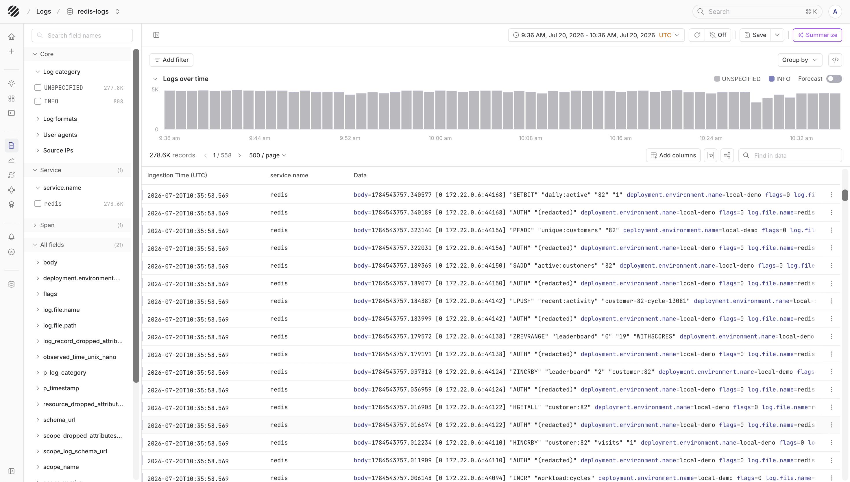
Task: Open redis-logs dataset switcher
Action: (x=117, y=12)
